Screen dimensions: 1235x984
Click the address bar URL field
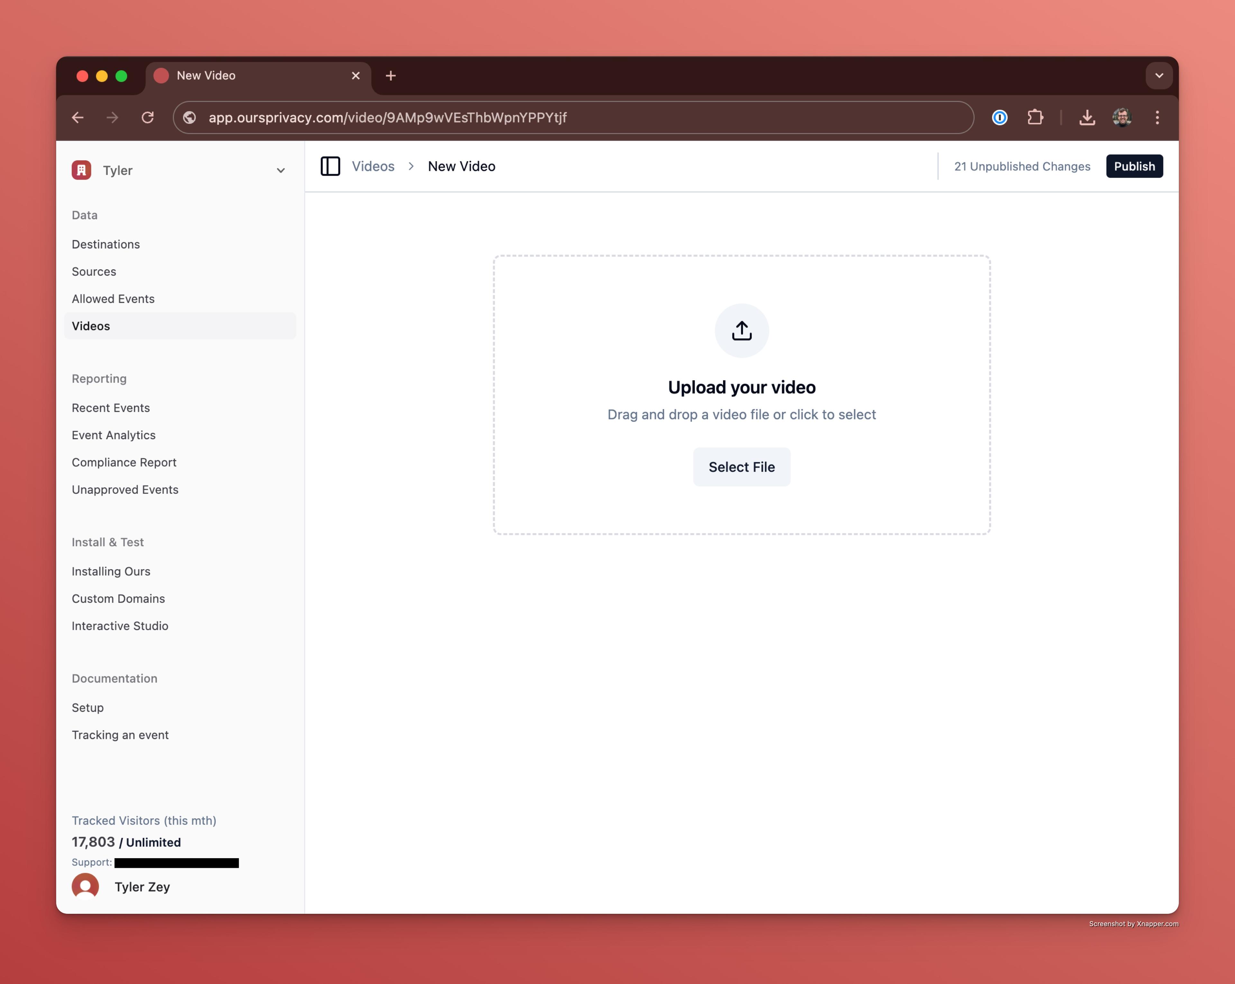click(x=573, y=117)
